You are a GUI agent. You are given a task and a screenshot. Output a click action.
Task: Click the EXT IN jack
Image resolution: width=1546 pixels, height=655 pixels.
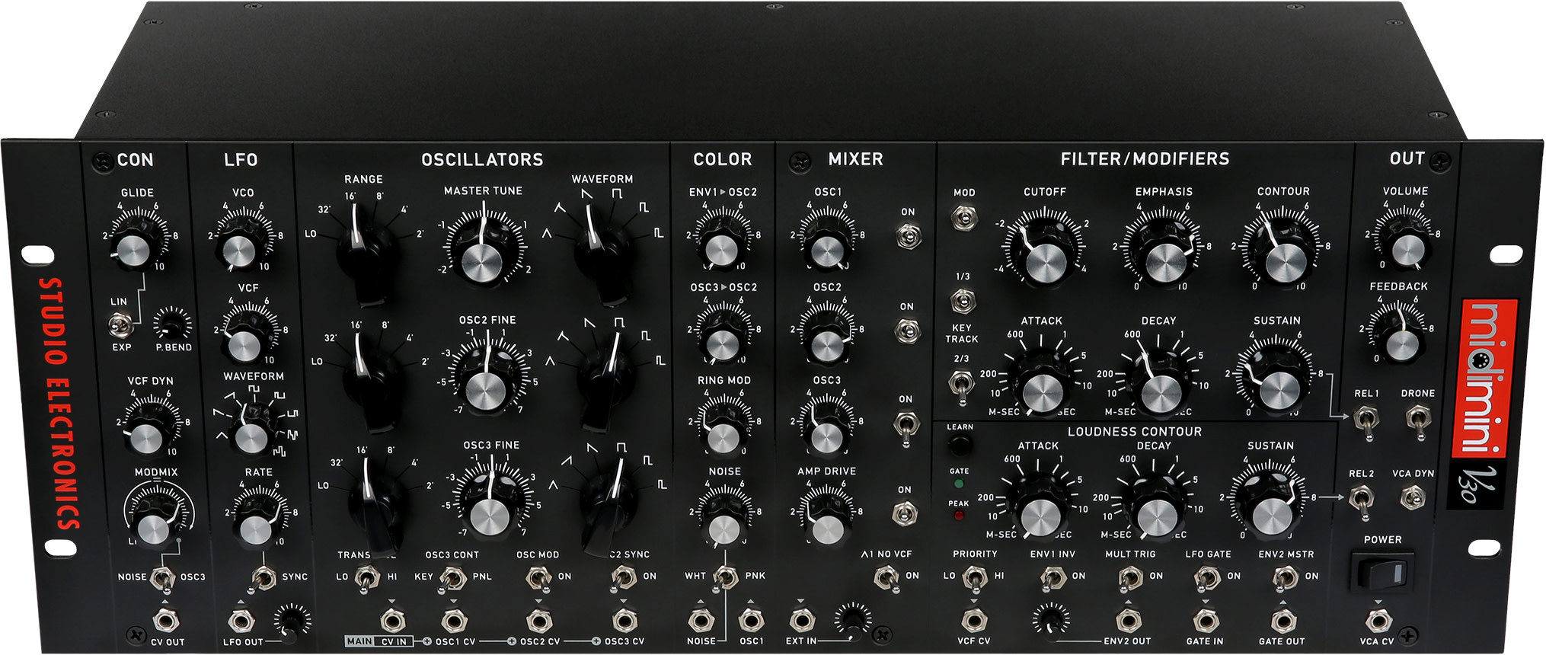click(x=800, y=619)
